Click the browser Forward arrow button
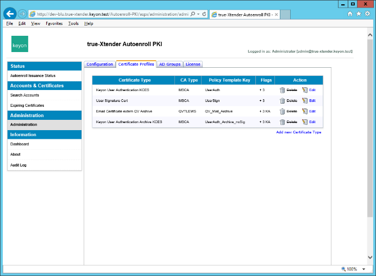376x276 pixels. 22,14
